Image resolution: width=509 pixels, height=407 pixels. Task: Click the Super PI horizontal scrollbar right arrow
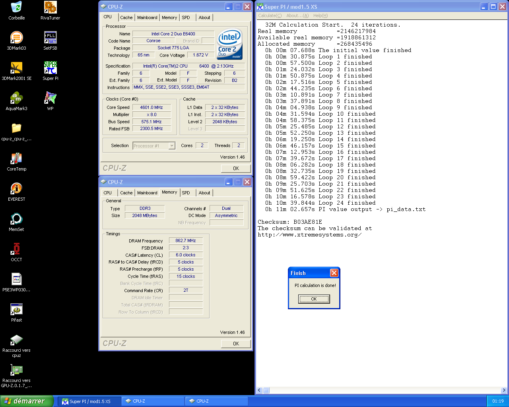coord(504,390)
